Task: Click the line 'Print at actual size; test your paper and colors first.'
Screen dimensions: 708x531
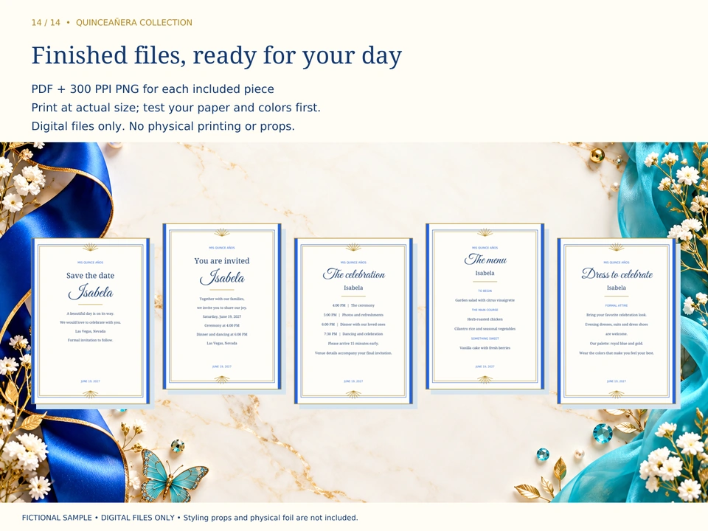Action: pos(176,108)
